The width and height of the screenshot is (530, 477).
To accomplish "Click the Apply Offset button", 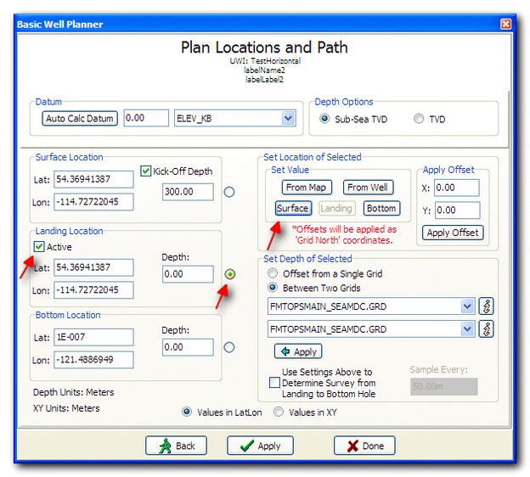I will pos(453,233).
